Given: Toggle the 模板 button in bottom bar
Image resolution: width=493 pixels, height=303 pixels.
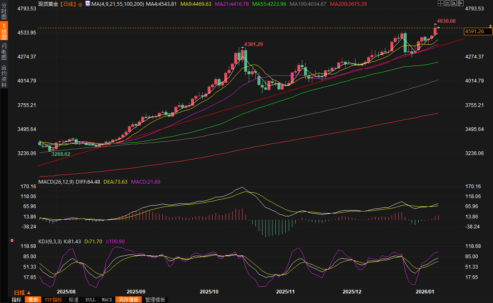Looking at the screenshot, I should 33,300.
